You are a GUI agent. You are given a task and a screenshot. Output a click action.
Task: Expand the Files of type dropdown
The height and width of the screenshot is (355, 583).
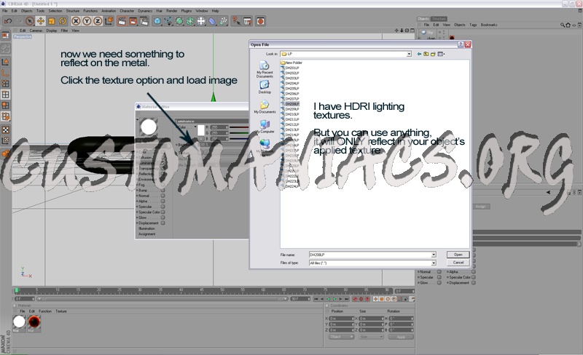(x=434, y=263)
